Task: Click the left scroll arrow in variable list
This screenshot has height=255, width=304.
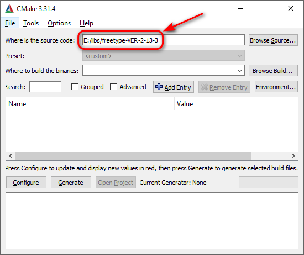Action: pyautogui.click(x=11, y=155)
